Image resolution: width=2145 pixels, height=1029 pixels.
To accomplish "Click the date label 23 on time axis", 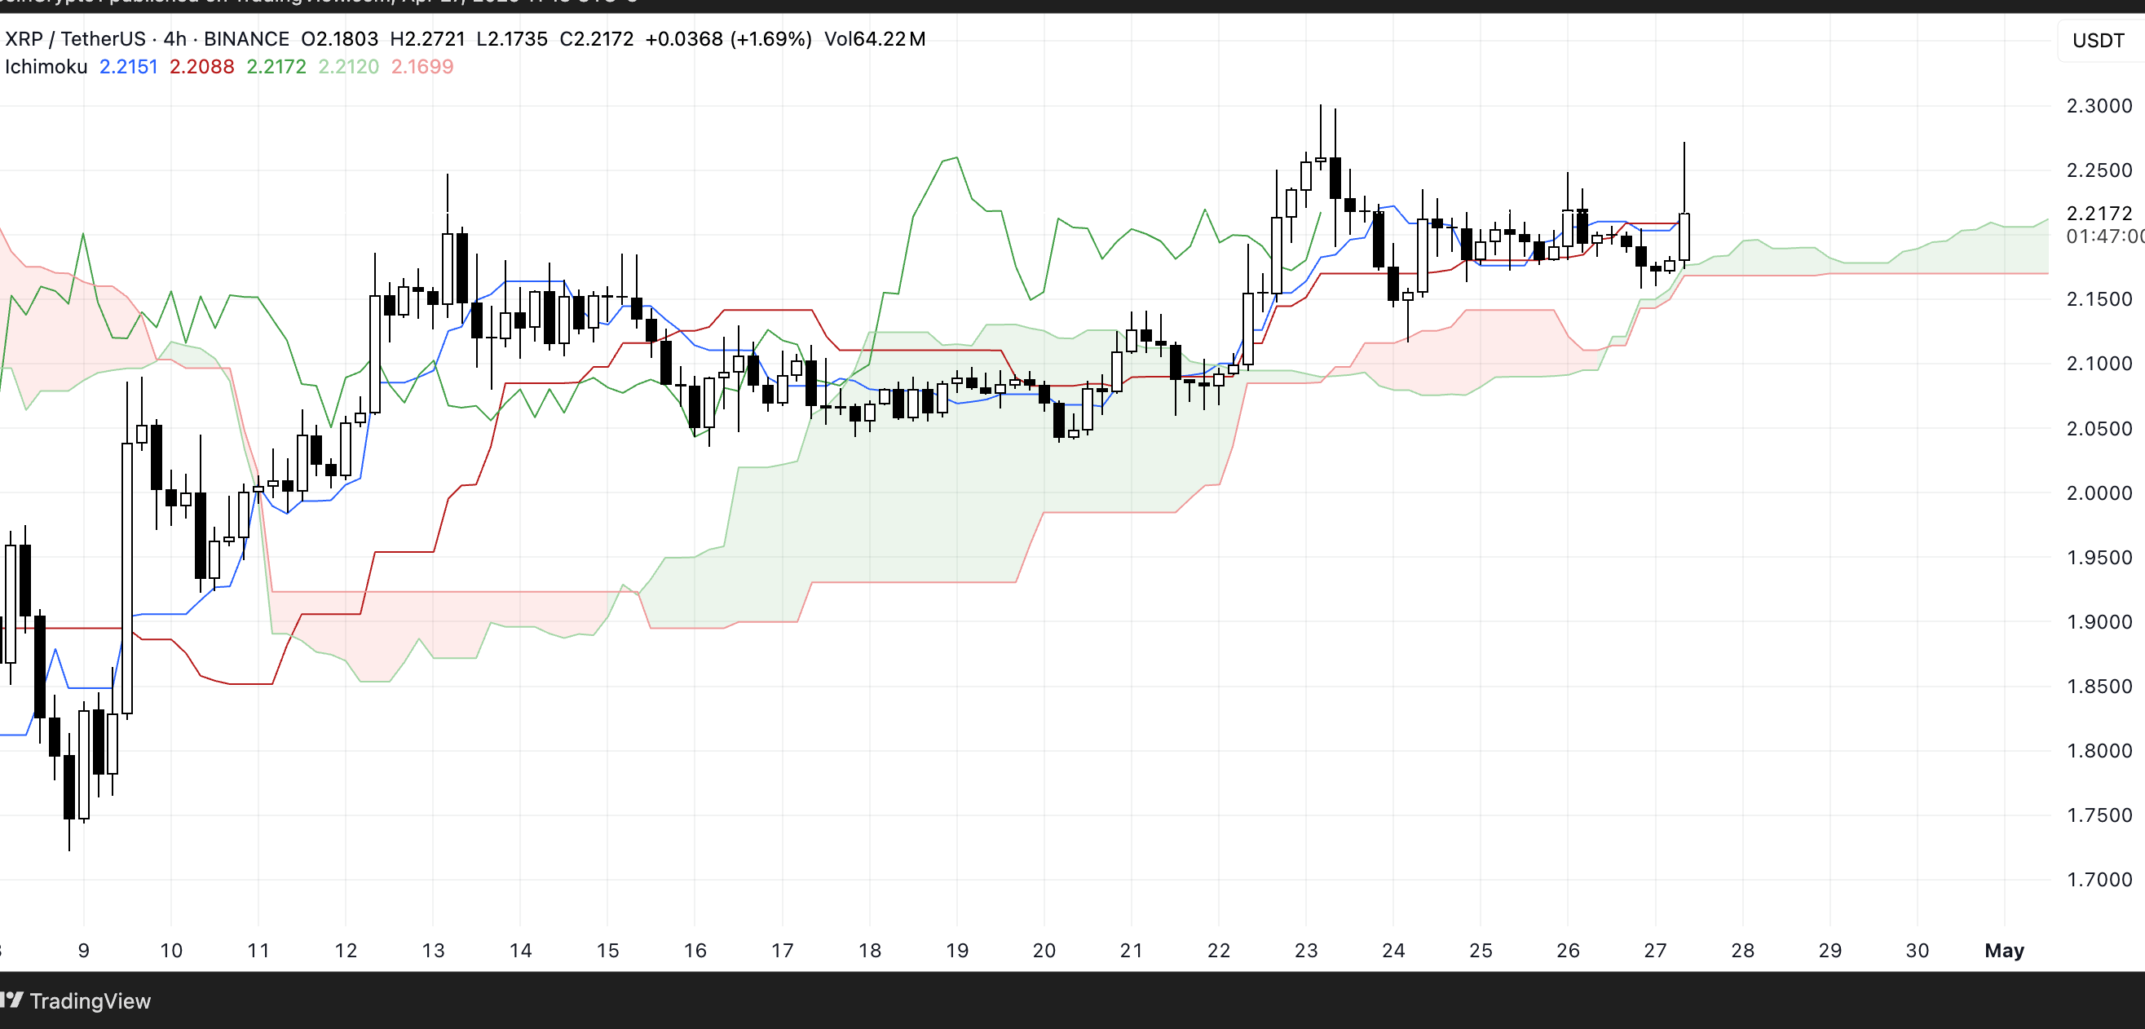I will pyautogui.click(x=1305, y=950).
